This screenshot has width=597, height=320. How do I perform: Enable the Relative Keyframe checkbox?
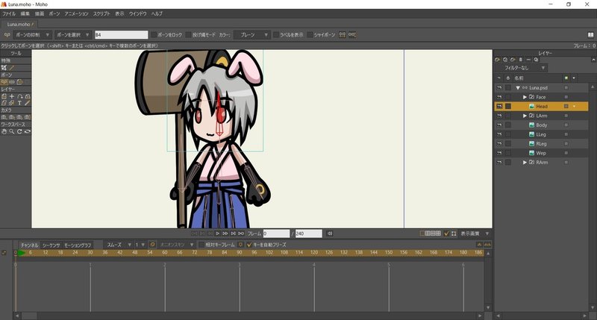(x=201, y=245)
